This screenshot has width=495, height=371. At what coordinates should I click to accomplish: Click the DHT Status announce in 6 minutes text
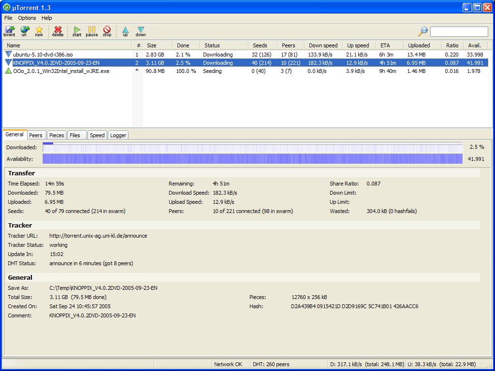(x=91, y=263)
